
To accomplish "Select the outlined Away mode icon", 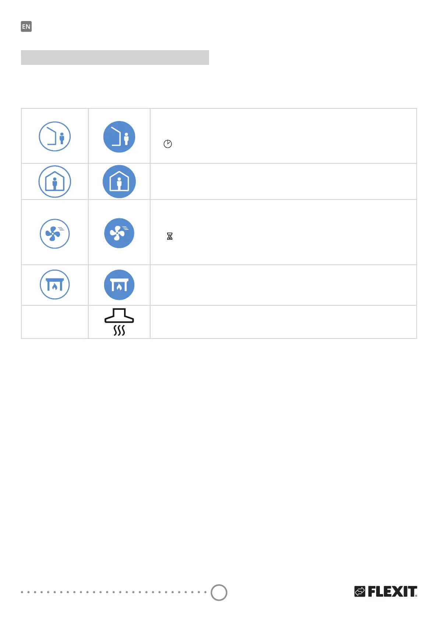I will (x=55, y=136).
